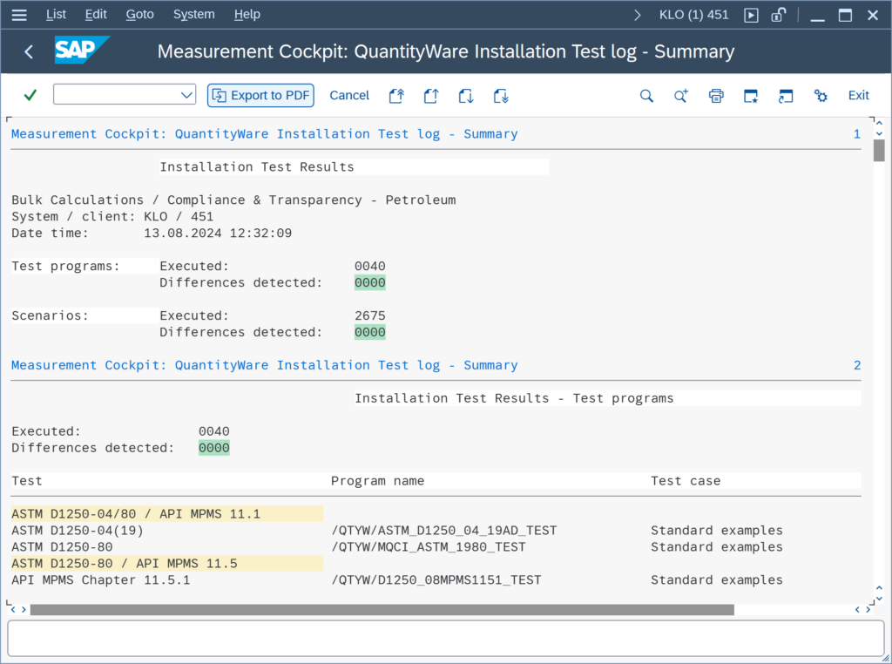Open the Edit menu
The image size is (892, 664).
pos(96,14)
